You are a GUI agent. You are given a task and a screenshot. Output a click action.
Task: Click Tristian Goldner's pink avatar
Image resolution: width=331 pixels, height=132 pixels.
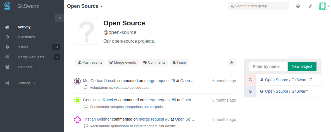tap(77, 119)
